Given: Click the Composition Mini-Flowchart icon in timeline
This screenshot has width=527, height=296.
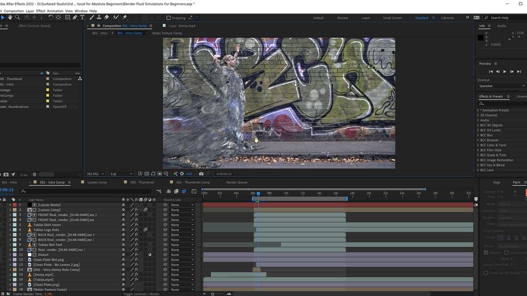Looking at the screenshot, I should tap(159, 191).
